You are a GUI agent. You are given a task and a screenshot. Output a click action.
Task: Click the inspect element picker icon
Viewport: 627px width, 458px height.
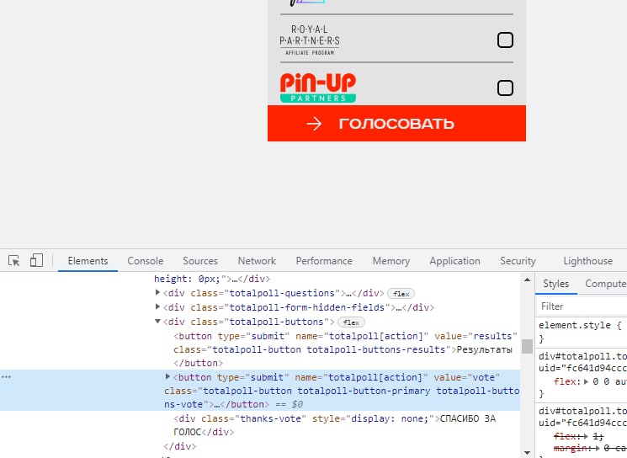[14, 261]
